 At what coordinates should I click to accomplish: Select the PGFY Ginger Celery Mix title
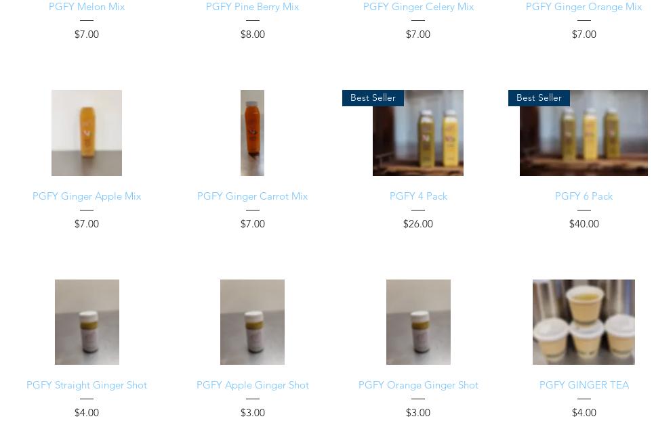[x=418, y=7]
